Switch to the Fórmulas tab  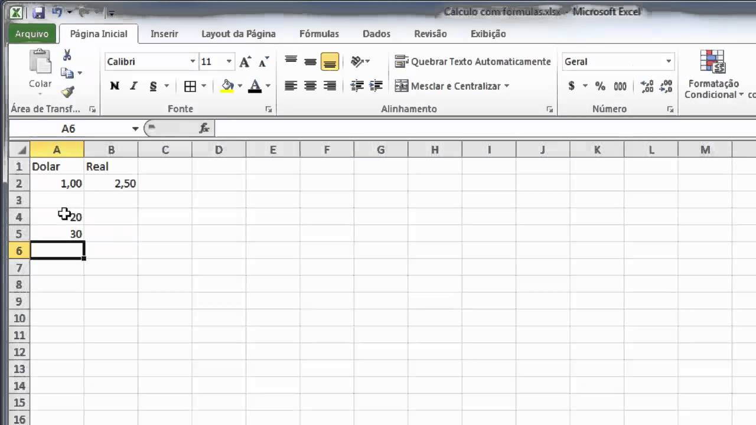click(319, 34)
